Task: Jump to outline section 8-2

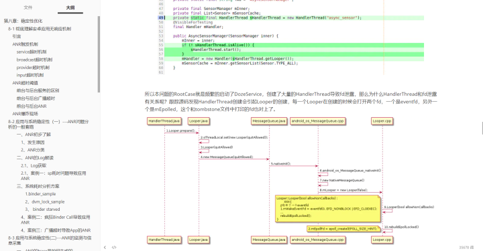Action: point(48,124)
